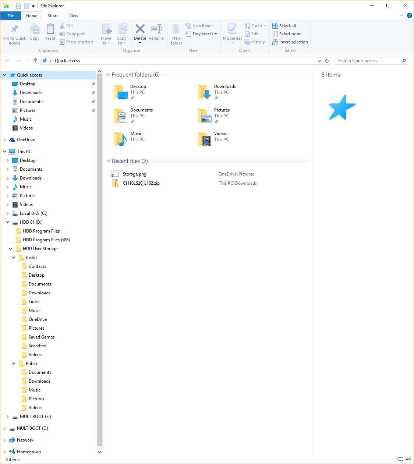Open the help question mark icon
This screenshot has height=464, width=414.
pos(409,16)
